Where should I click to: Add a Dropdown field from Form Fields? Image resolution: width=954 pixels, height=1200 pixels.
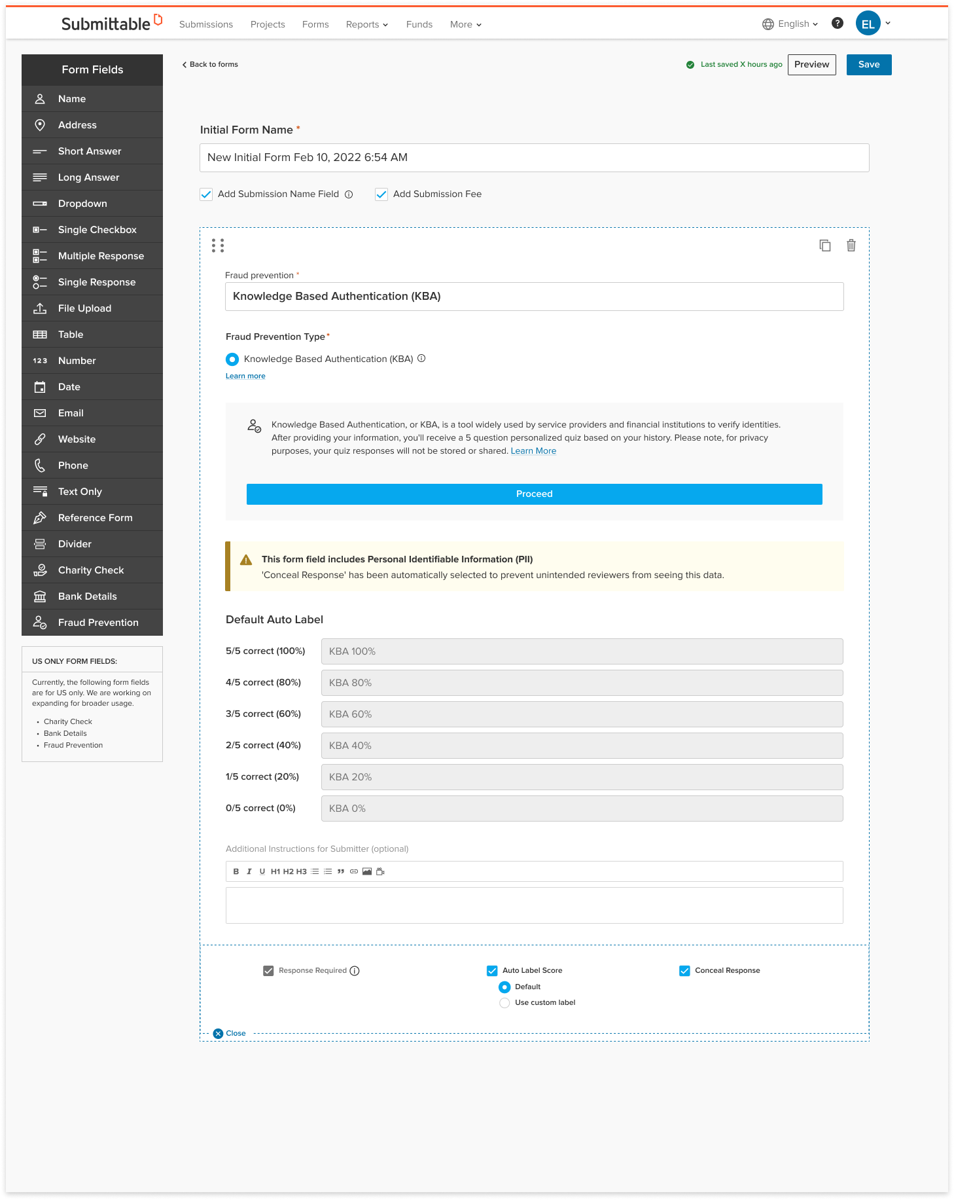click(x=92, y=204)
